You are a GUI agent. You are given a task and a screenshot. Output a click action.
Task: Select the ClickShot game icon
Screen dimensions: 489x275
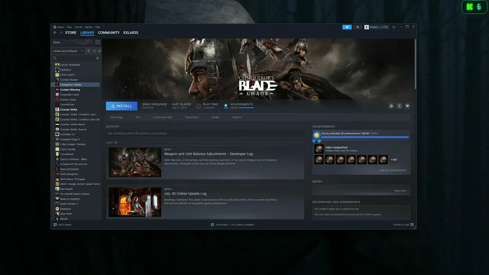[x=57, y=70]
